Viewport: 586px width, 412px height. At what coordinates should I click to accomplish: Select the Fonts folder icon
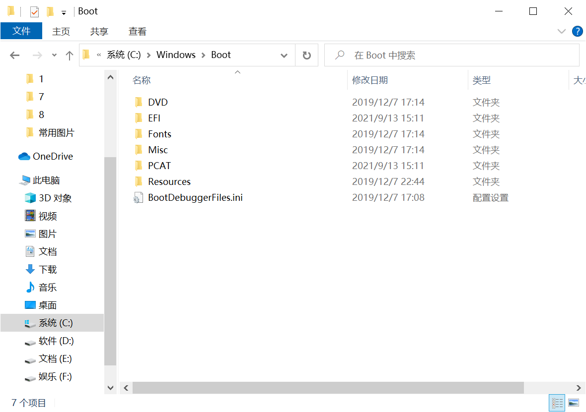tap(138, 133)
